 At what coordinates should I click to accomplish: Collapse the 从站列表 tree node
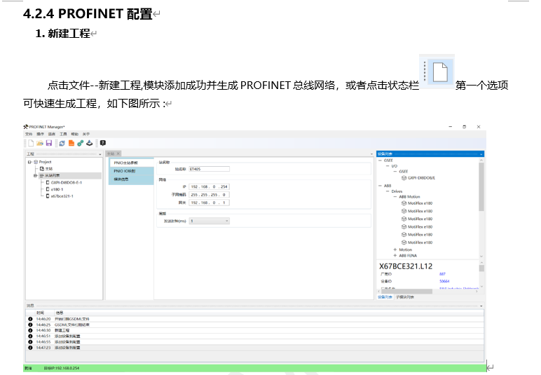click(35, 176)
